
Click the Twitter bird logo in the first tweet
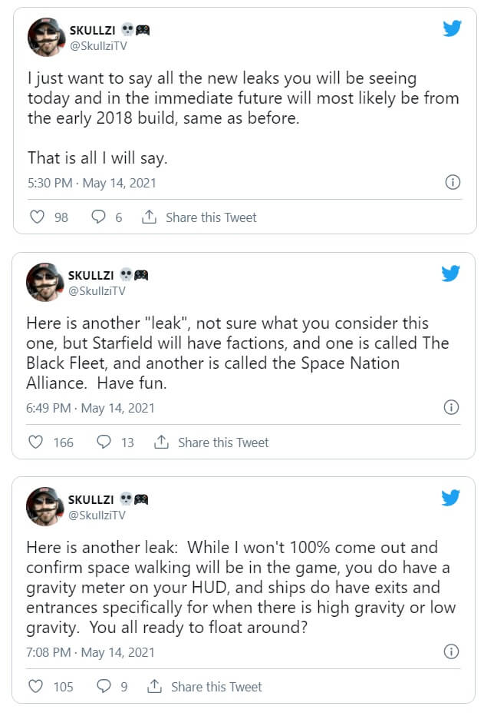[x=452, y=29]
